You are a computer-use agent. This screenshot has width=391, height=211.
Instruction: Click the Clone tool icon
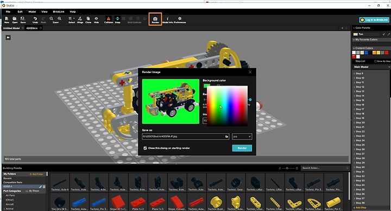coord(89,18)
